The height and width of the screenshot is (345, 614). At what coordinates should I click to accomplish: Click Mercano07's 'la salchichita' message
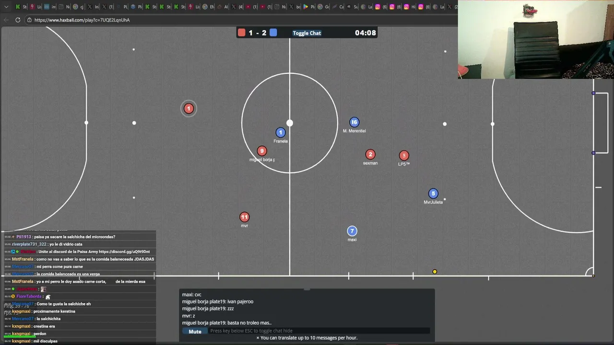point(48,319)
